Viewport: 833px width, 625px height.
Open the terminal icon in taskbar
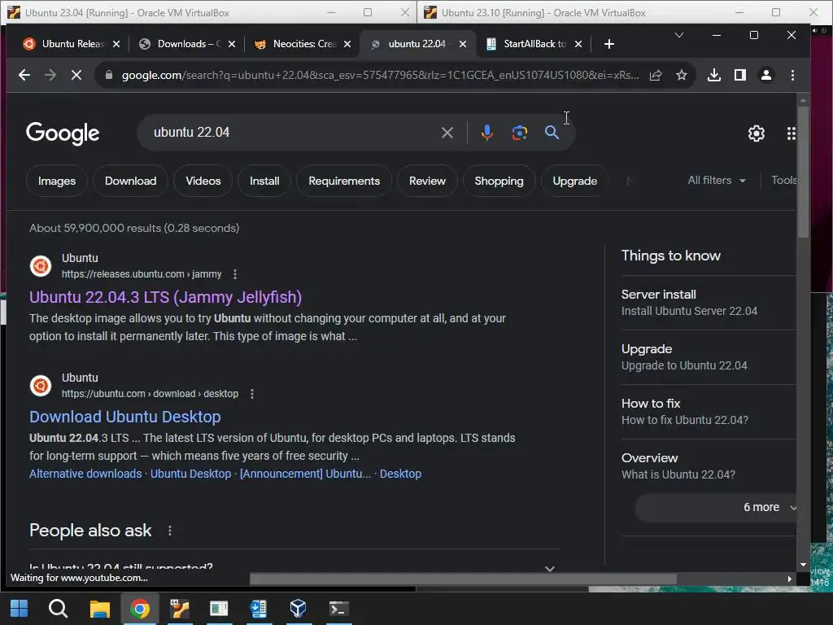point(338,609)
